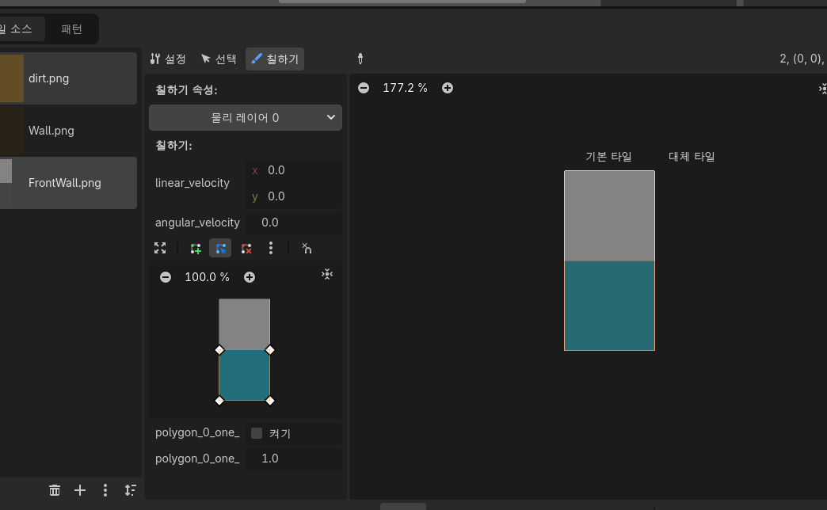Open the 설정 (Setup) tab
Image resolution: width=827 pixels, height=510 pixels.
tap(168, 59)
